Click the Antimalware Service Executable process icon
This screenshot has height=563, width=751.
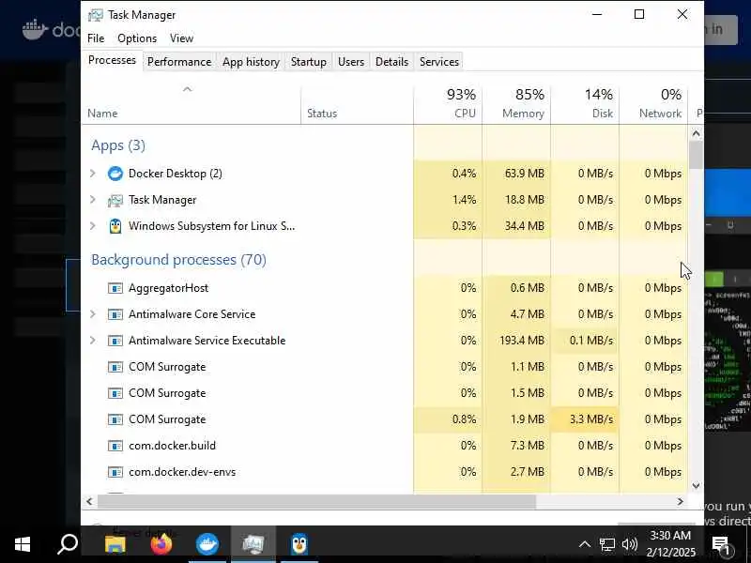[115, 341]
